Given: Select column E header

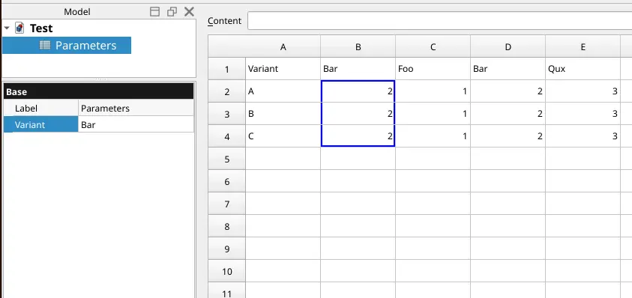Looking at the screenshot, I should (x=583, y=46).
